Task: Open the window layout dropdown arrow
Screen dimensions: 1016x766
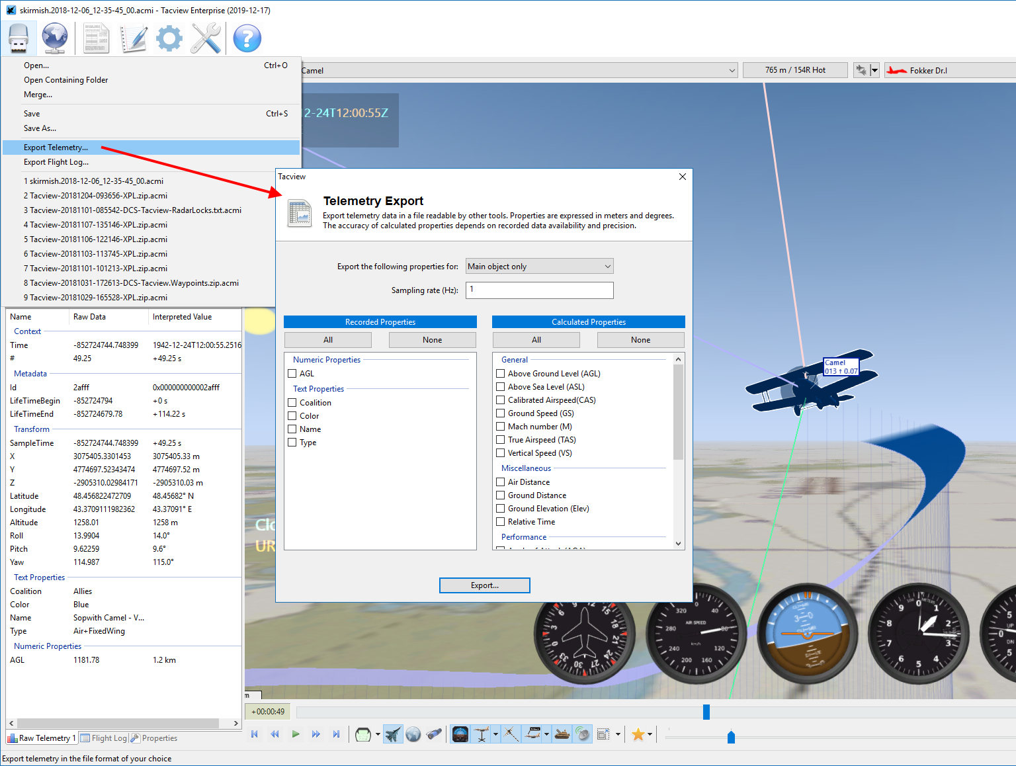Action: pos(618,734)
